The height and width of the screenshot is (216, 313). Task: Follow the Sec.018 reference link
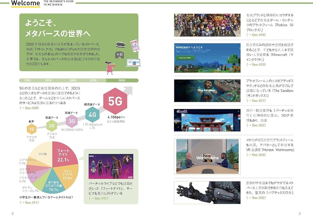pyautogui.click(x=256, y=35)
